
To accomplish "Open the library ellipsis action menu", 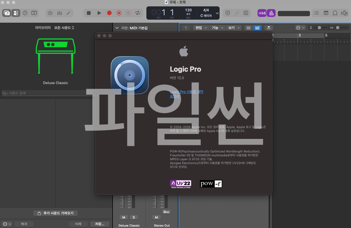I will [x=7, y=224].
